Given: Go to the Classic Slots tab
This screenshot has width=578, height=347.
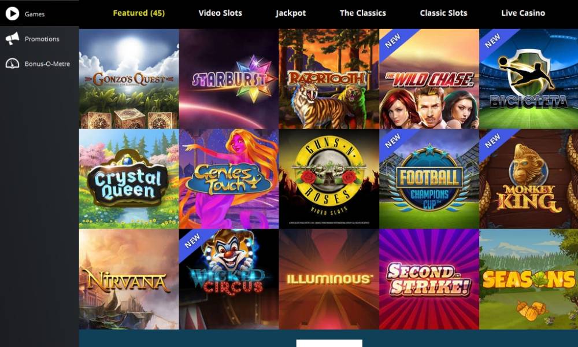Looking at the screenshot, I should click(443, 13).
